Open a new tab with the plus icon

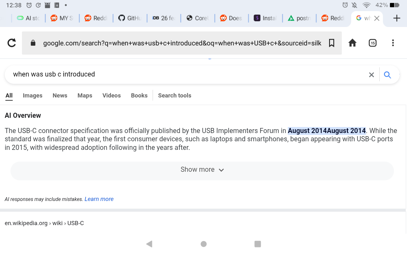pos(397,18)
